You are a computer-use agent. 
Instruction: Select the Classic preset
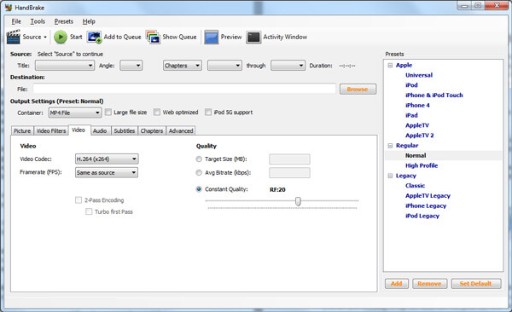coord(415,186)
